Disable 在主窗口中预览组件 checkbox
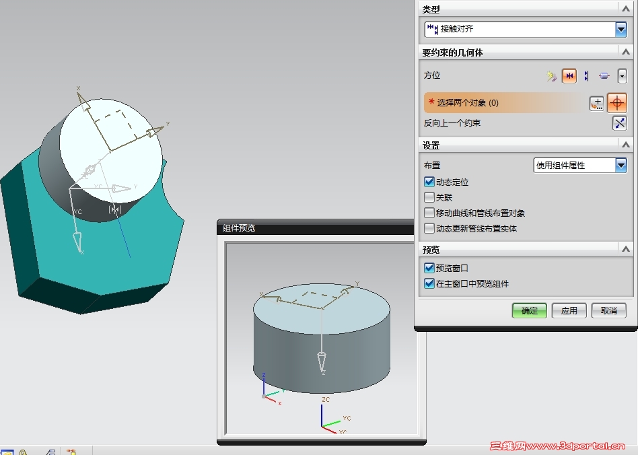This screenshot has height=455, width=638. pyautogui.click(x=429, y=283)
